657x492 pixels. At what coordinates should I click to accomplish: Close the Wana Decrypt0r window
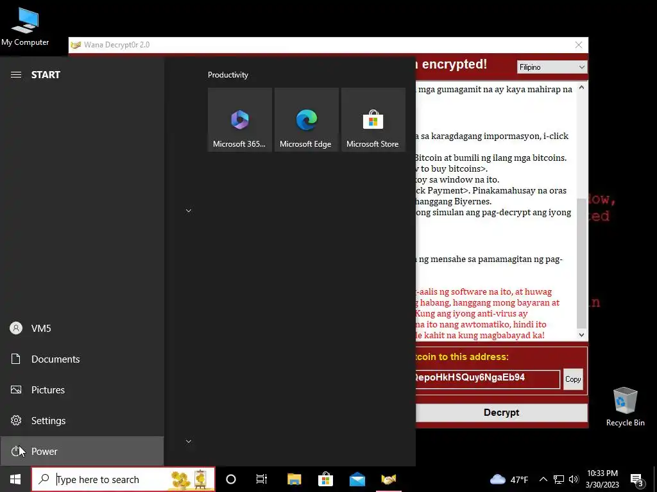(579, 45)
